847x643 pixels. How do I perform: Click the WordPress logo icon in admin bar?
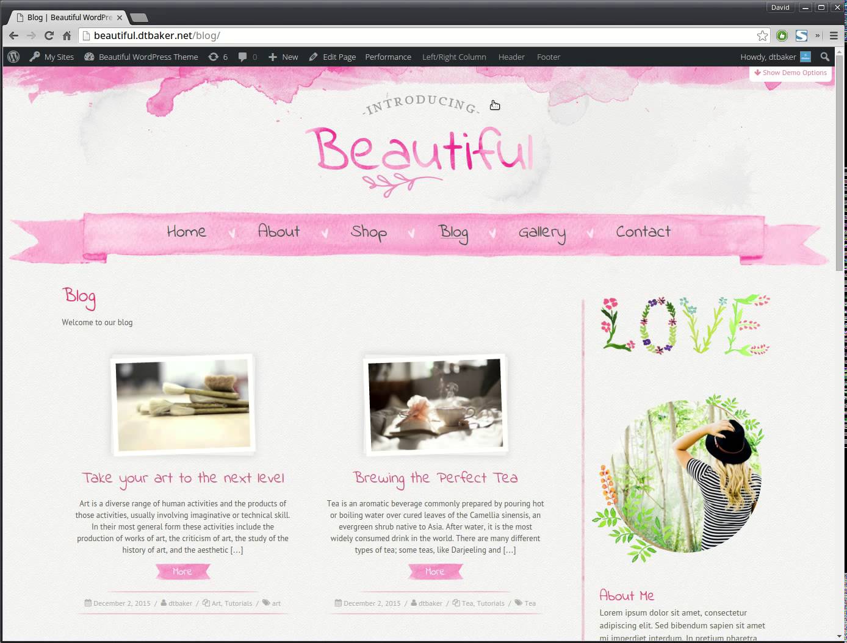[13, 57]
